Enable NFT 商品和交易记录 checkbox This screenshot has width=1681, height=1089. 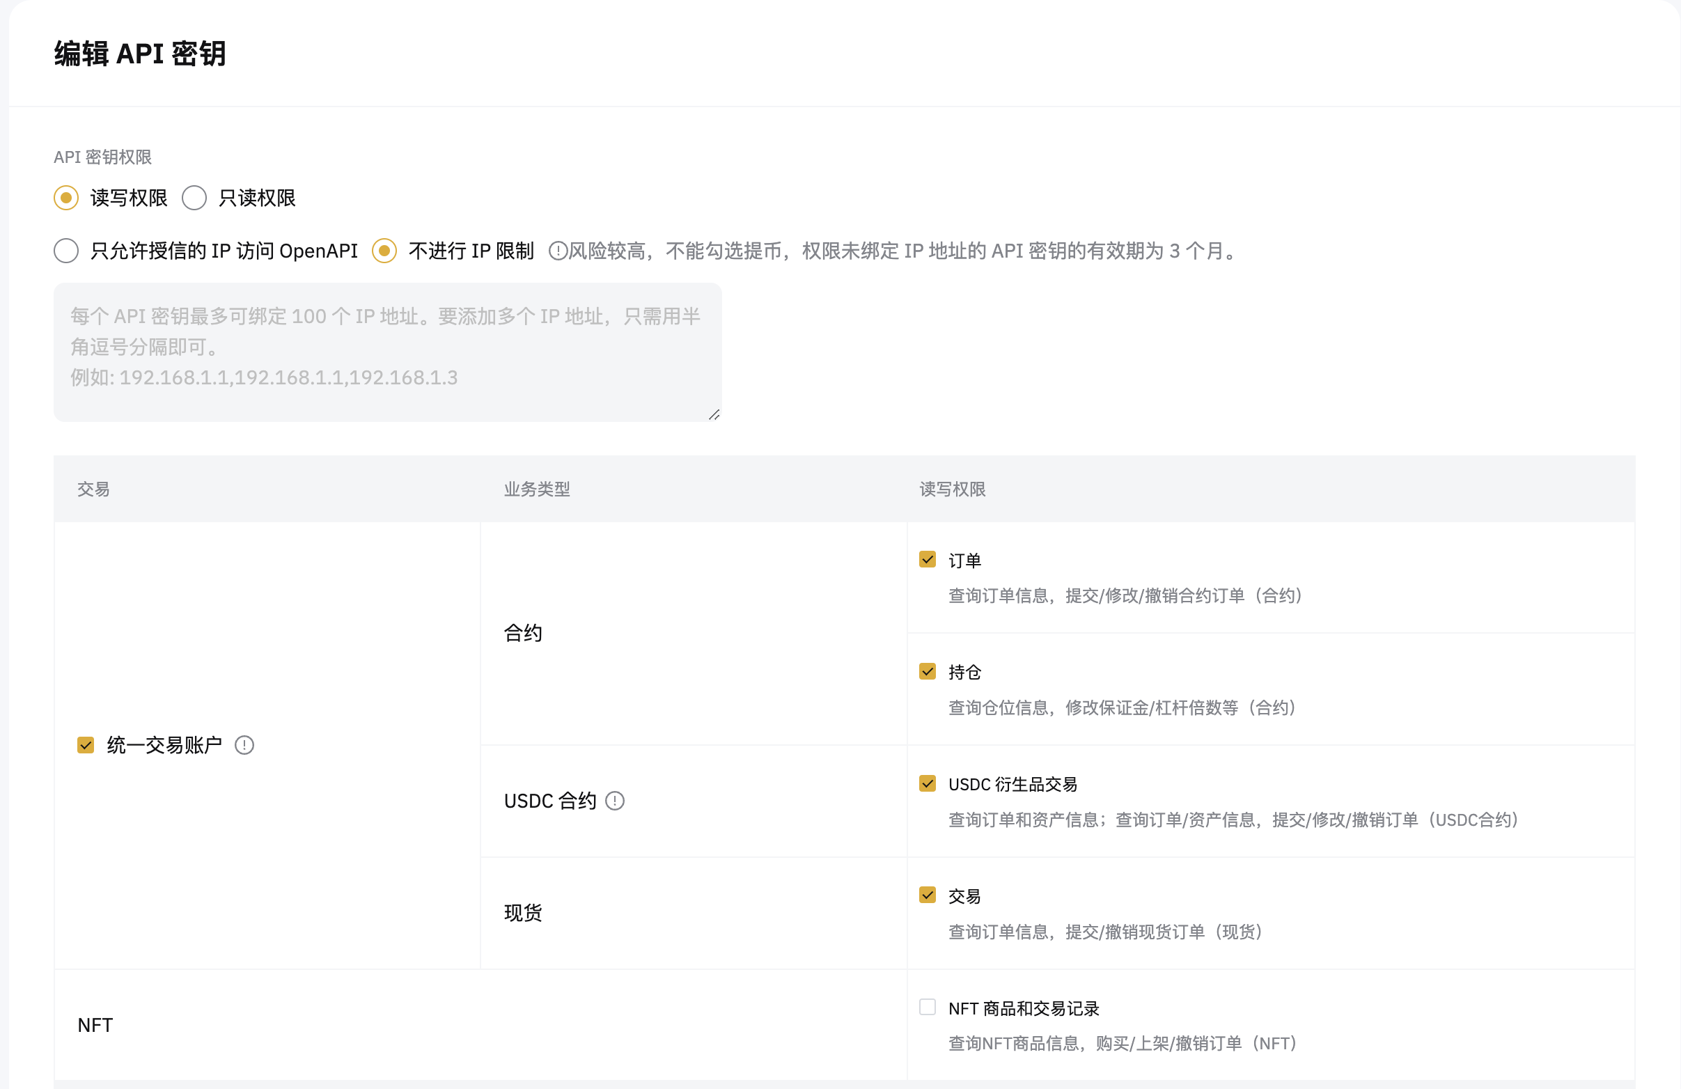[928, 1007]
